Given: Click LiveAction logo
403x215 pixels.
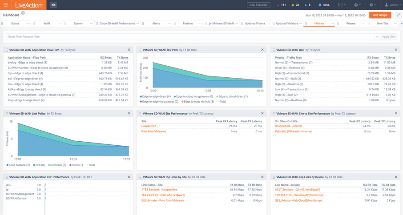Looking at the screenshot, I should (29, 5).
